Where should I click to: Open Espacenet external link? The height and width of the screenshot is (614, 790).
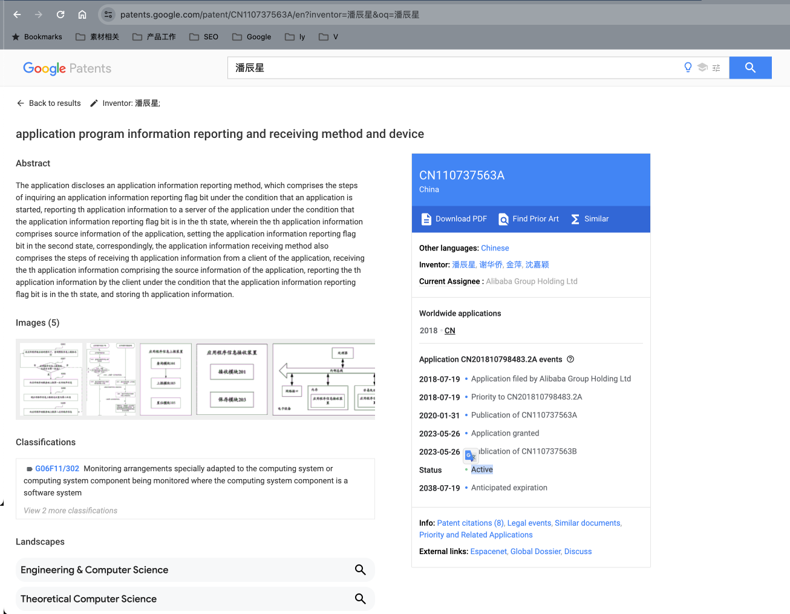pos(488,552)
